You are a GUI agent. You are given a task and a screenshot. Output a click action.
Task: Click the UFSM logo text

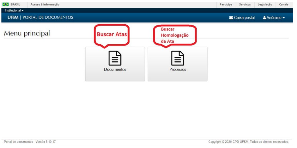pos(13,17)
